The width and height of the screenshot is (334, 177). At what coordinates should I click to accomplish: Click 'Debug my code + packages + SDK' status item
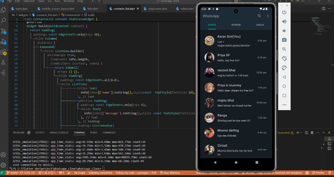tap(136, 173)
